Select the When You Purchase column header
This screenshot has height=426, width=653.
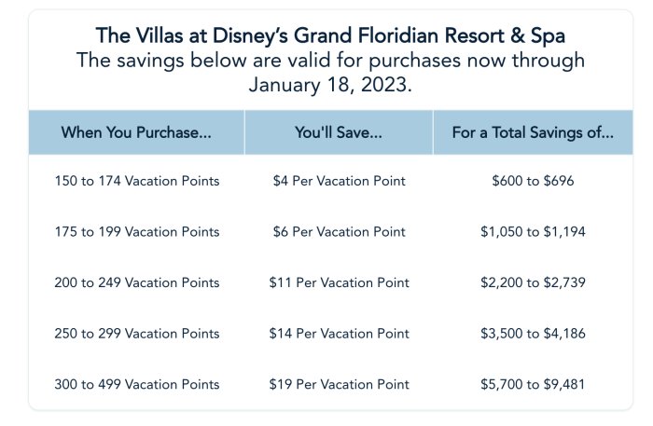coord(136,132)
